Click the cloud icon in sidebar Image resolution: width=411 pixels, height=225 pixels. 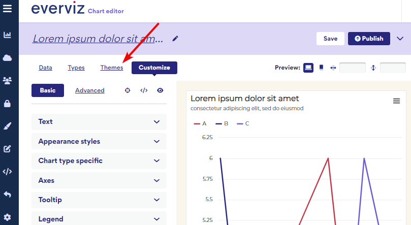(x=7, y=58)
